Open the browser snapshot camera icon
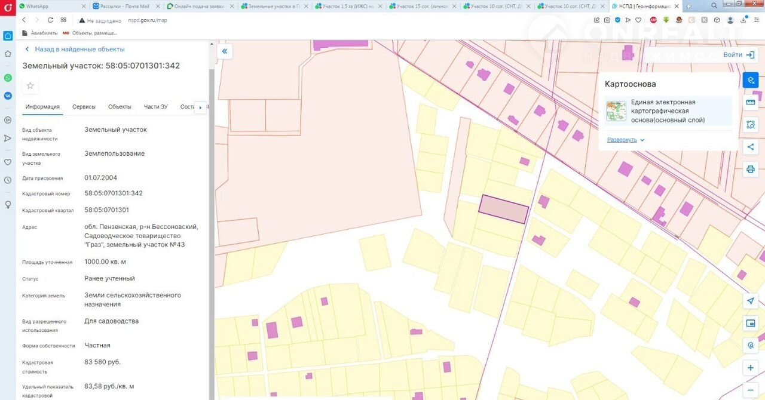765x400 pixels. tap(607, 20)
